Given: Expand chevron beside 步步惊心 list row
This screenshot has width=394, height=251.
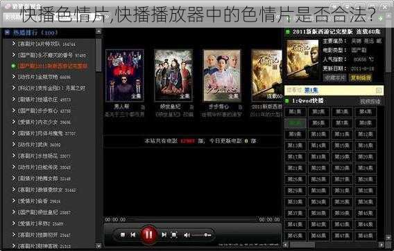Looking at the screenshot, I should coord(14,111).
